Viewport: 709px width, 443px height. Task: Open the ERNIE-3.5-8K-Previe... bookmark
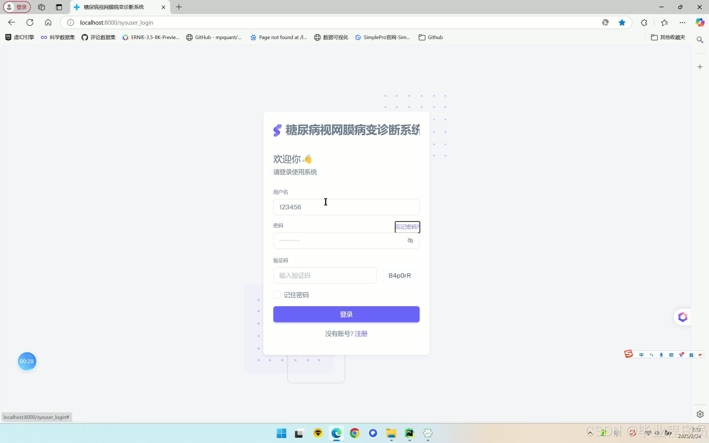point(151,37)
